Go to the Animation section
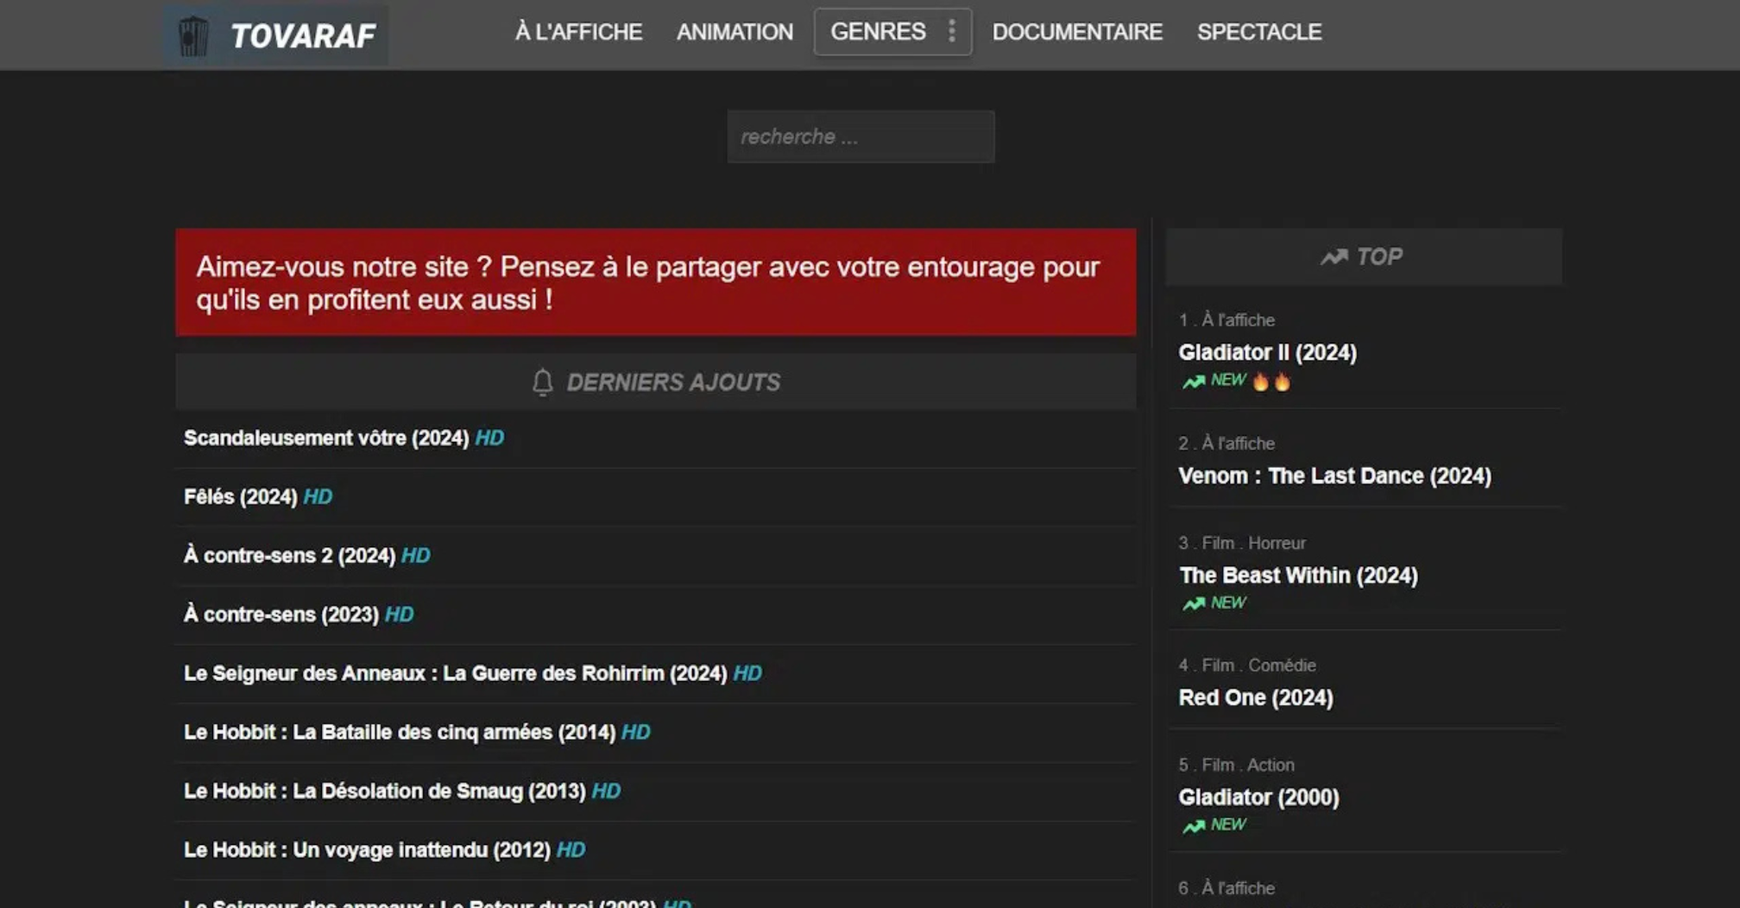The height and width of the screenshot is (908, 1740). (x=734, y=32)
